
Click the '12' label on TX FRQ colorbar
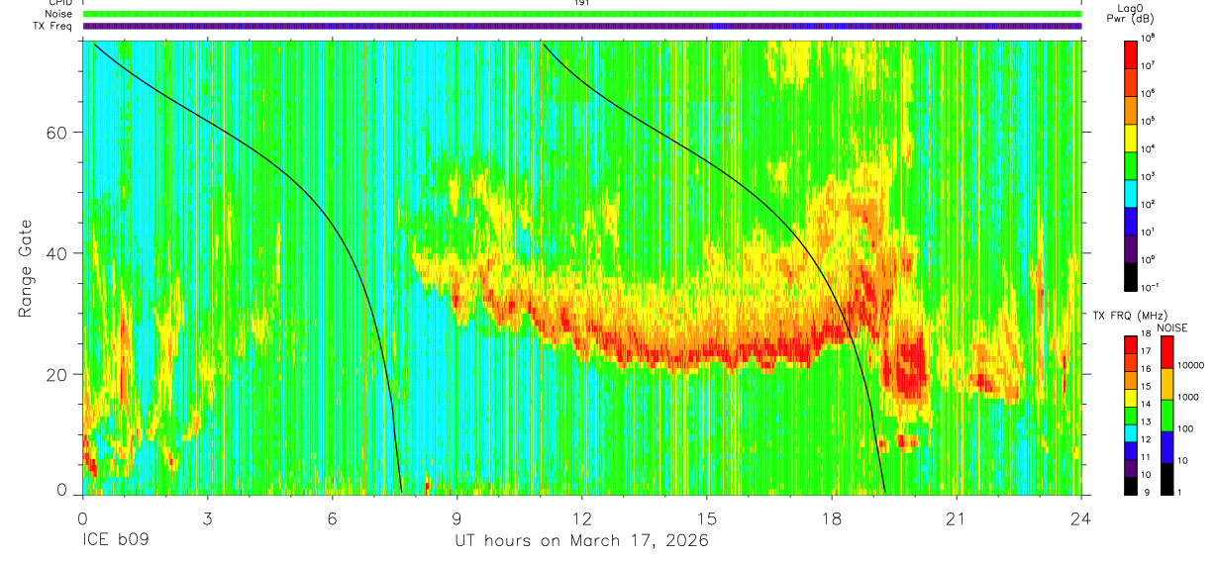point(1146,439)
